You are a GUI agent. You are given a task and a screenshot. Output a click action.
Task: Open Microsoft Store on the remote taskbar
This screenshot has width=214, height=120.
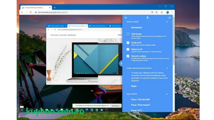[x=47, y=110]
